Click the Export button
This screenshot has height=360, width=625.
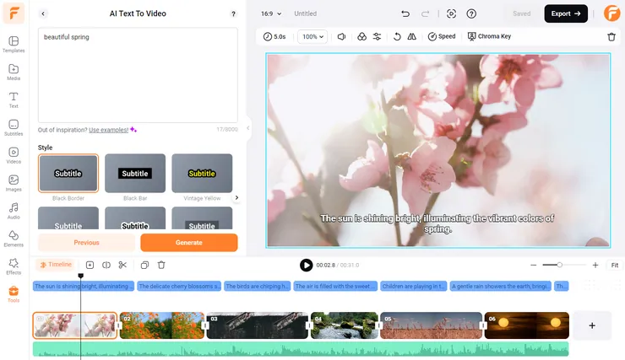566,13
